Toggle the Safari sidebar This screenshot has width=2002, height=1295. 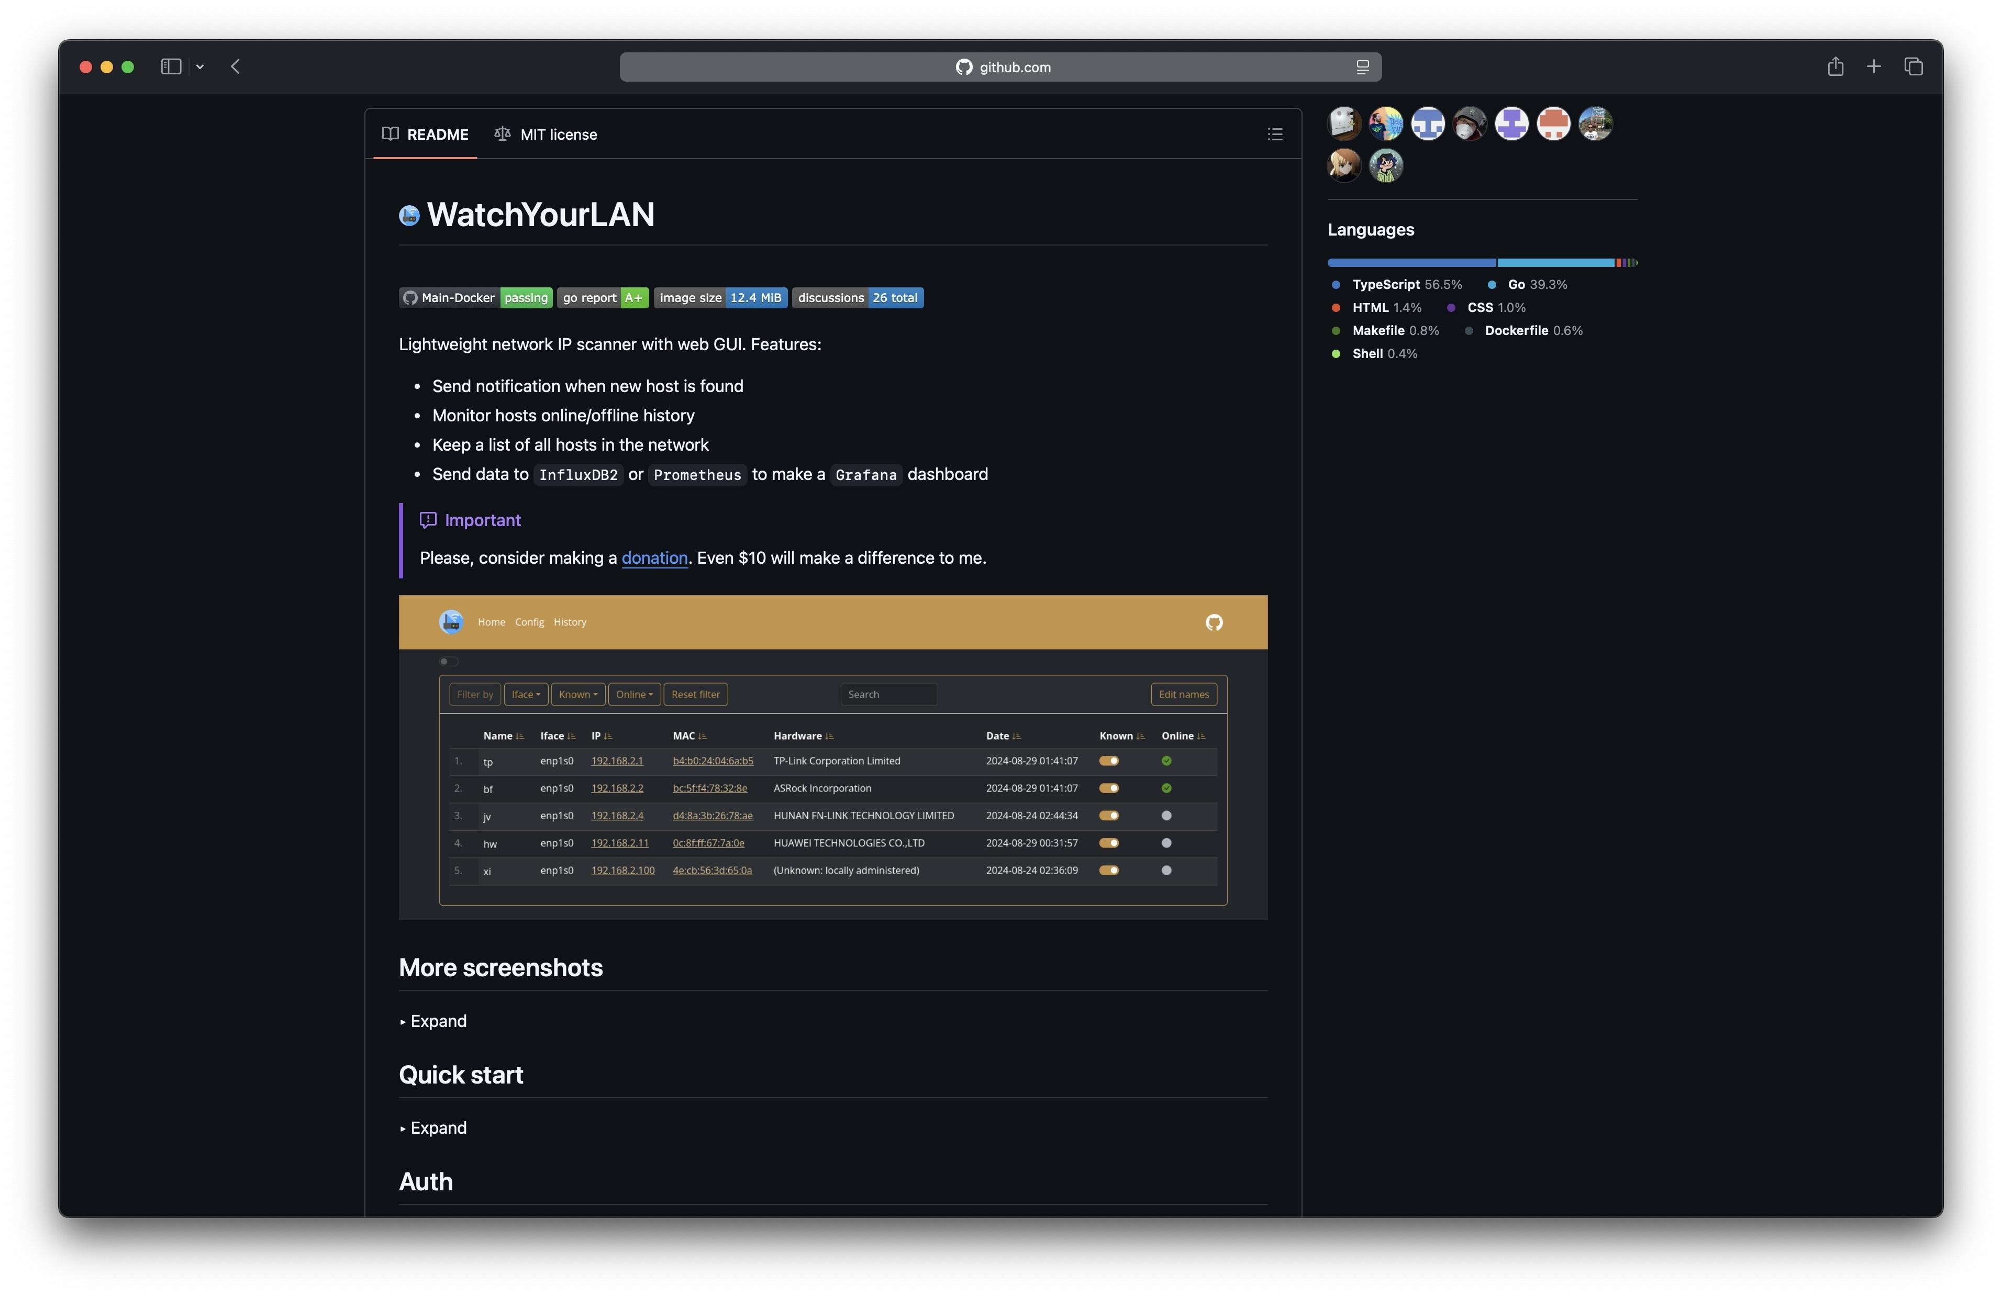click(x=171, y=66)
